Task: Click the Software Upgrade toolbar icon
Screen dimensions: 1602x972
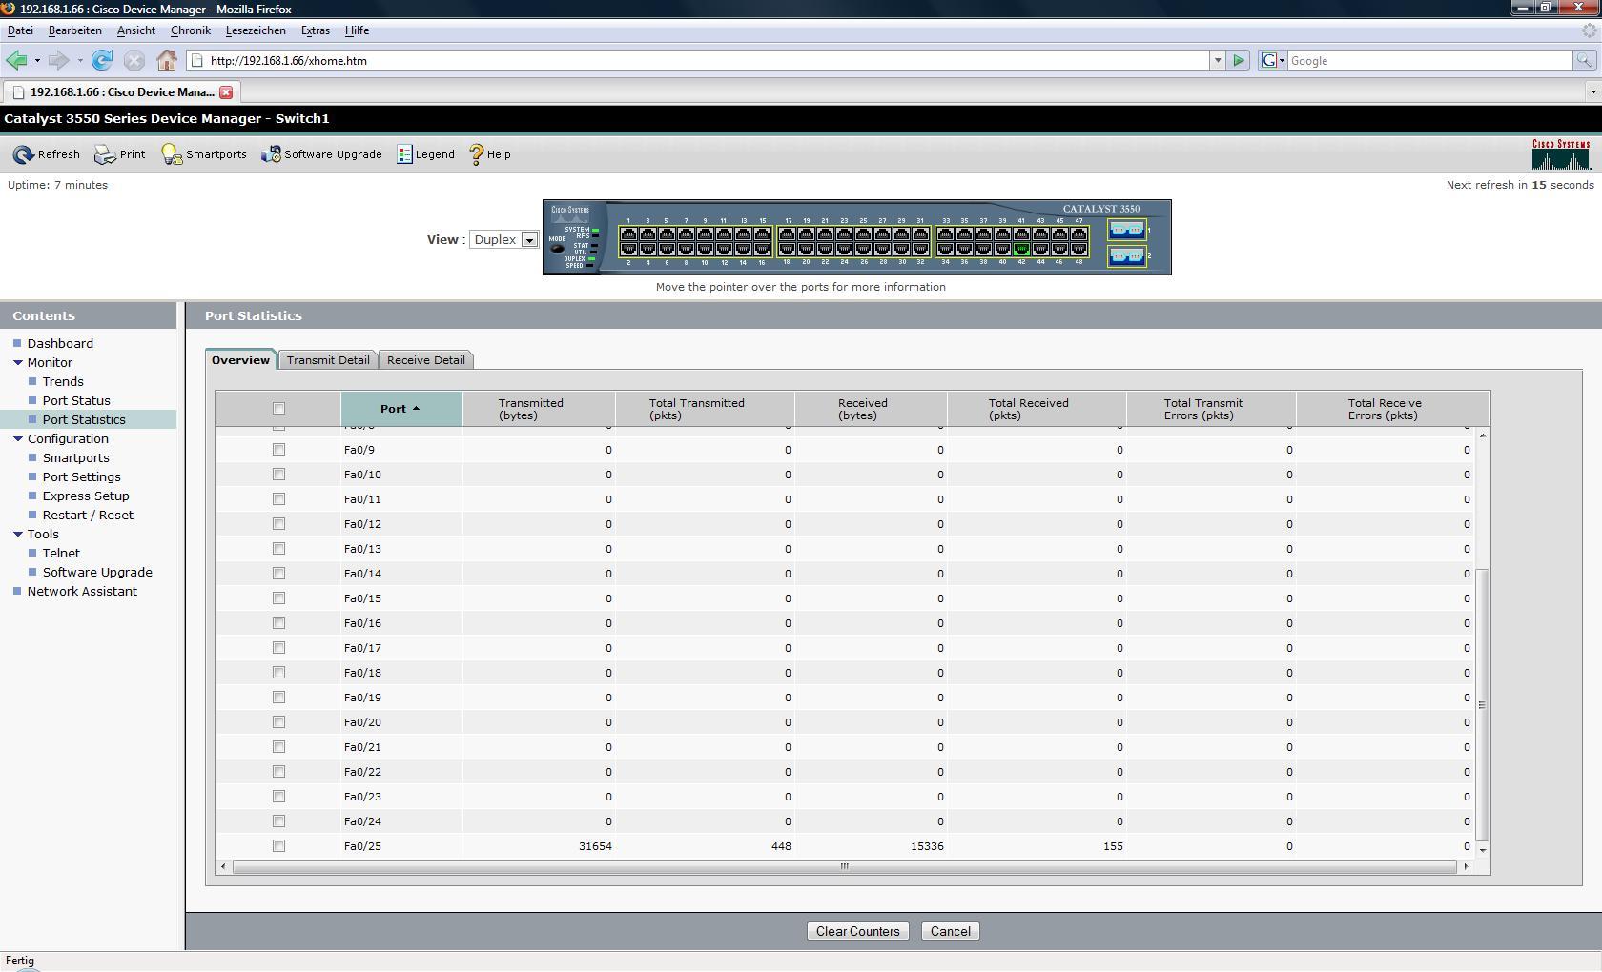Action: (271, 154)
